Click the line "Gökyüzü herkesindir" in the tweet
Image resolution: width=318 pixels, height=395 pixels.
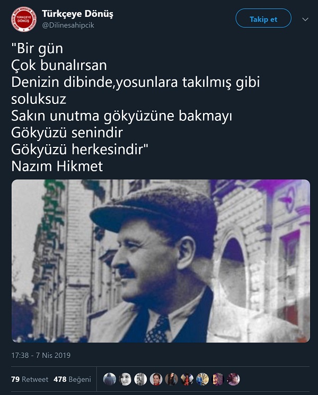tap(80, 150)
